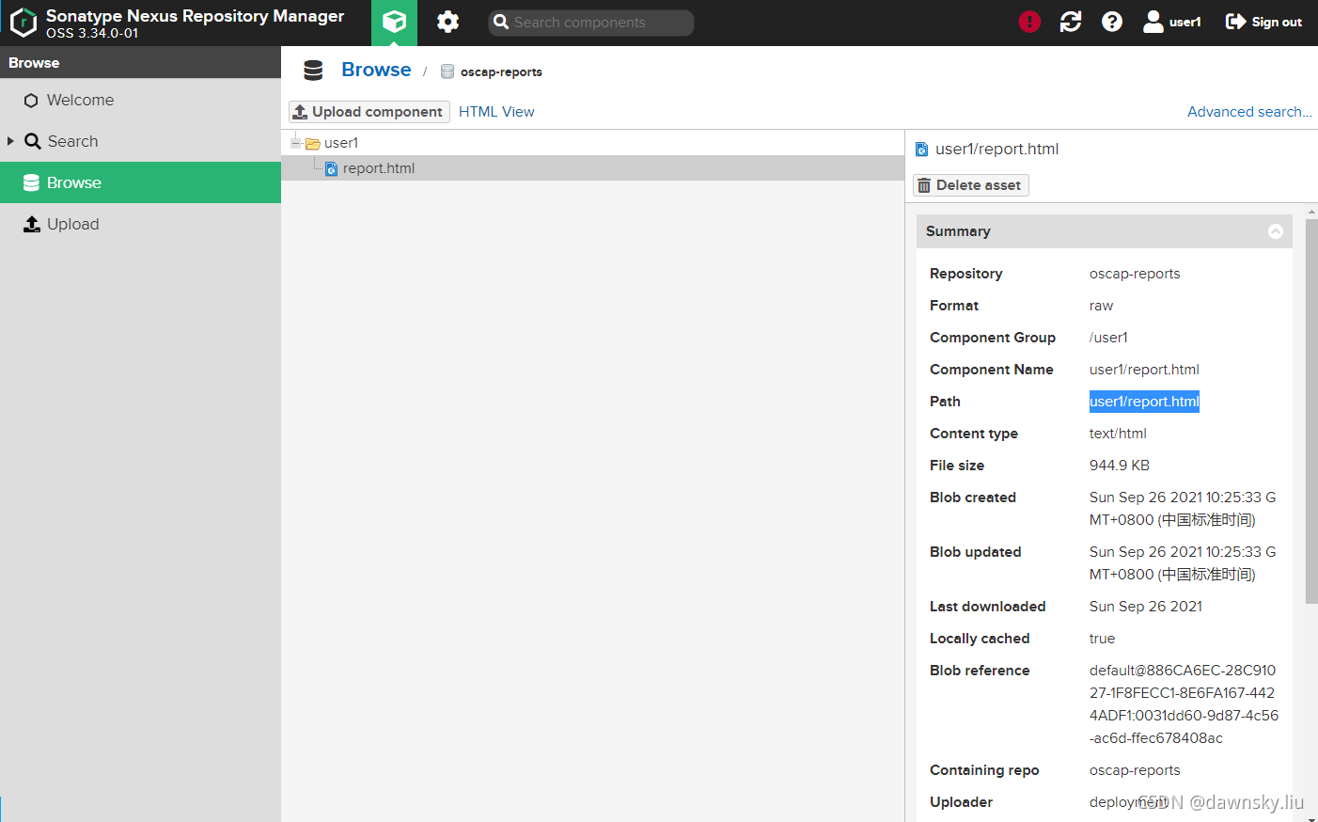Screen dimensions: 1318x822
Task: Click the Blob reference value text
Action: 1184,704
